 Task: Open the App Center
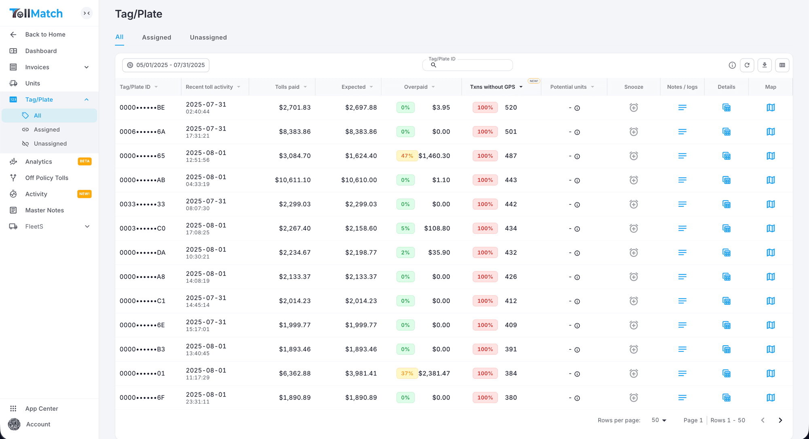tap(42, 409)
